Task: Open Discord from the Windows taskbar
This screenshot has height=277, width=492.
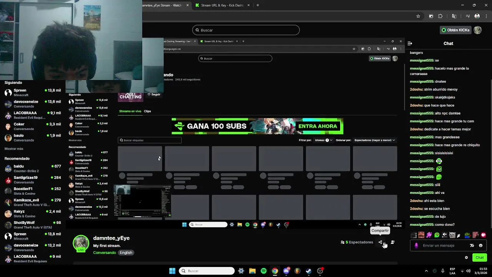Action: 286,271
